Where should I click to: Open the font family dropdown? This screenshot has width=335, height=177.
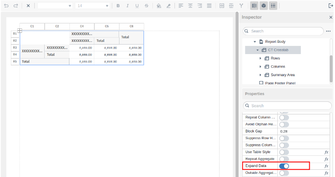[x=55, y=6]
